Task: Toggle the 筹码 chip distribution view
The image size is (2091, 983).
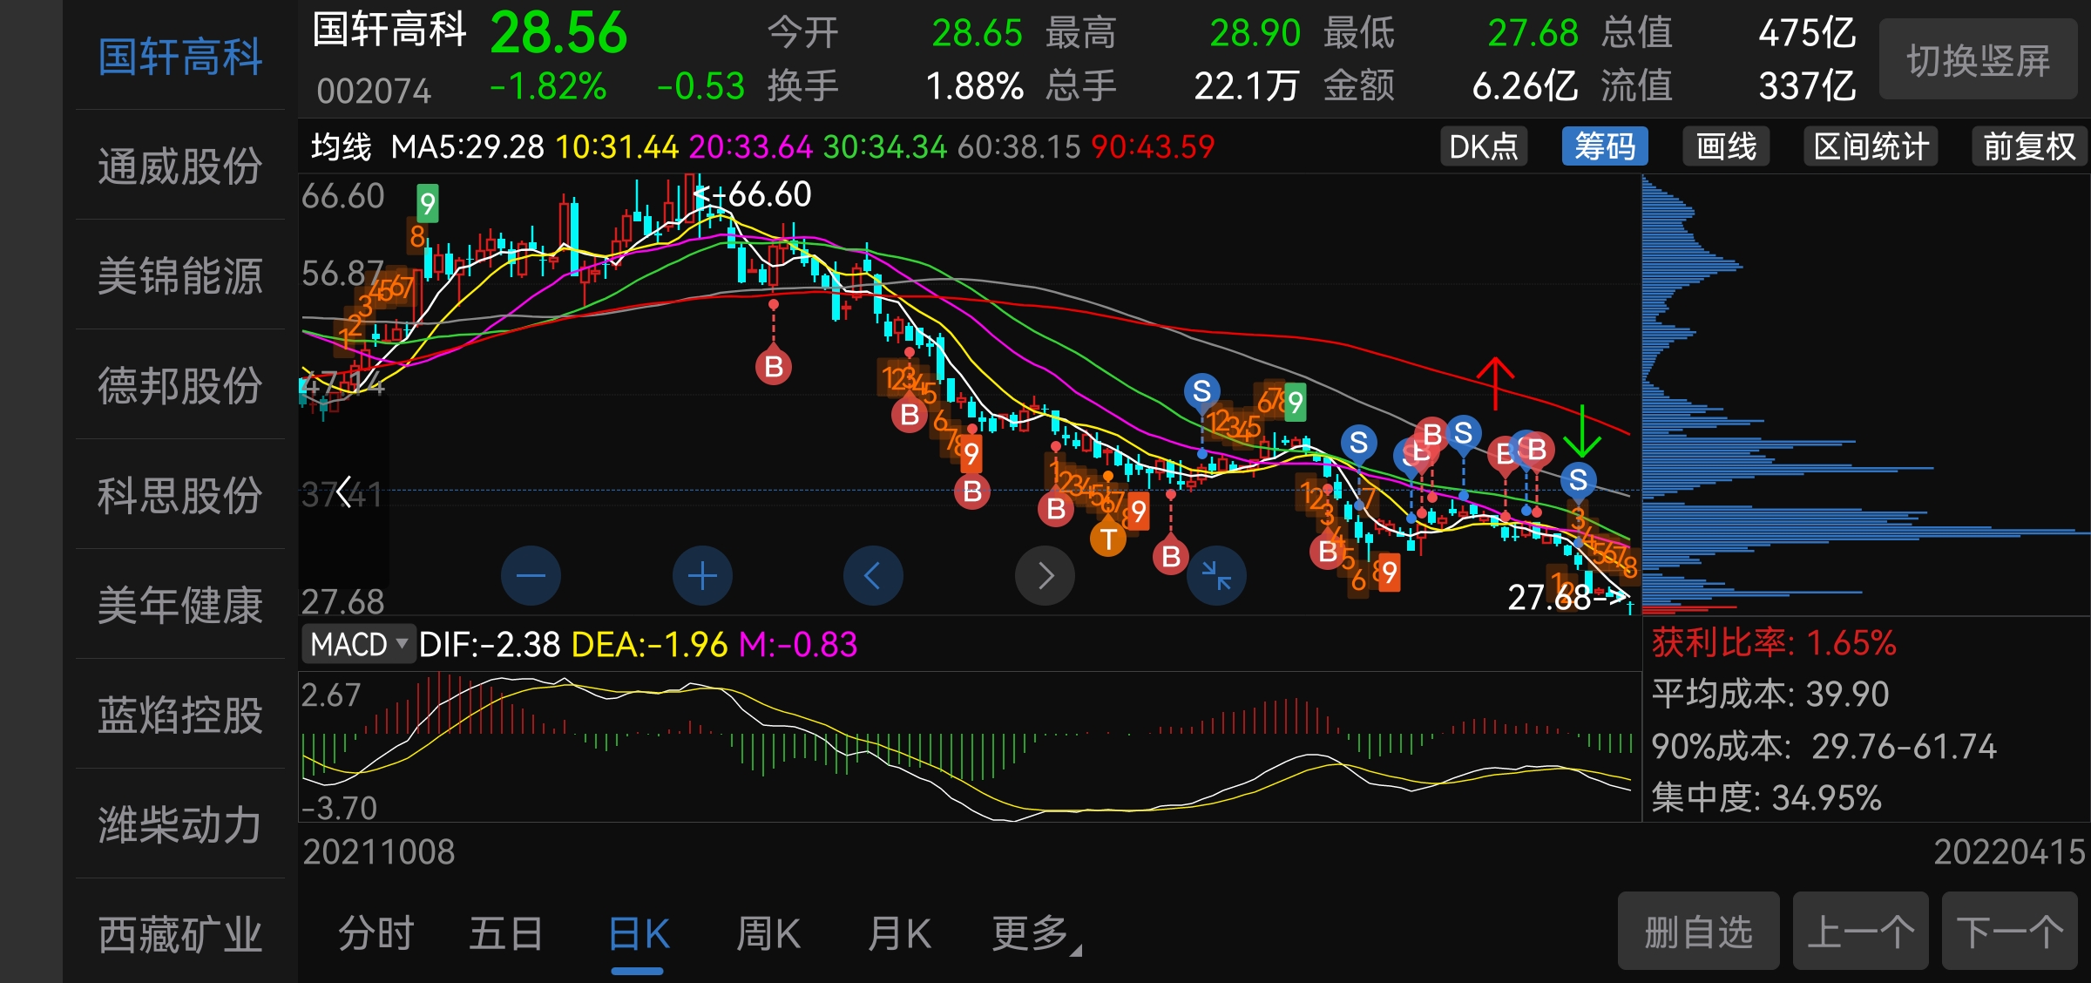Action: coord(1604,146)
